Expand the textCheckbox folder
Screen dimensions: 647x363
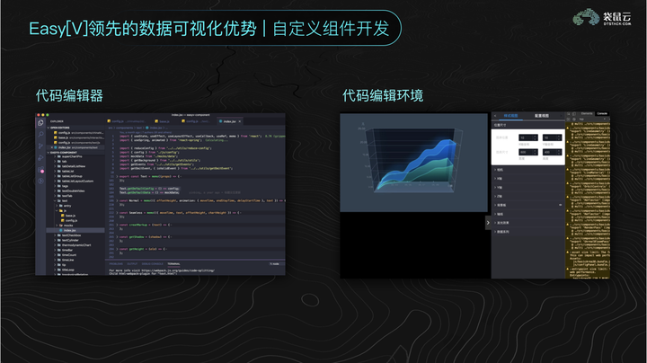coord(75,235)
